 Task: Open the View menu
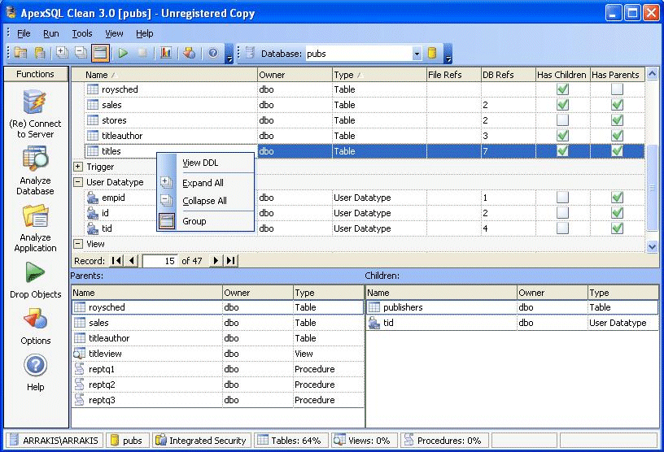[x=114, y=33]
